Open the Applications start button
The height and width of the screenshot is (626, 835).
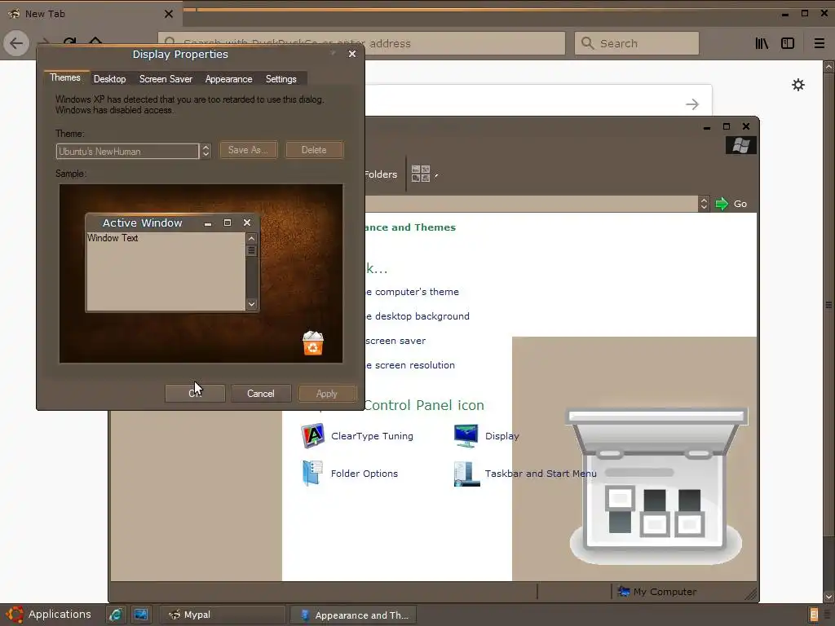49,615
